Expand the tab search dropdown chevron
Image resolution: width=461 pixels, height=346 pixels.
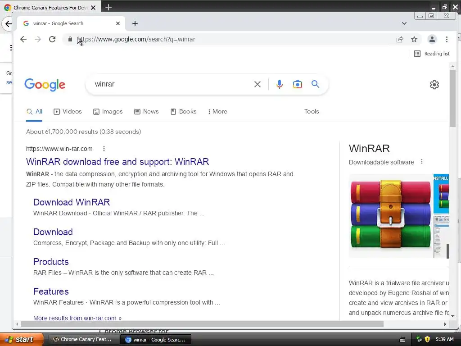coord(404,23)
